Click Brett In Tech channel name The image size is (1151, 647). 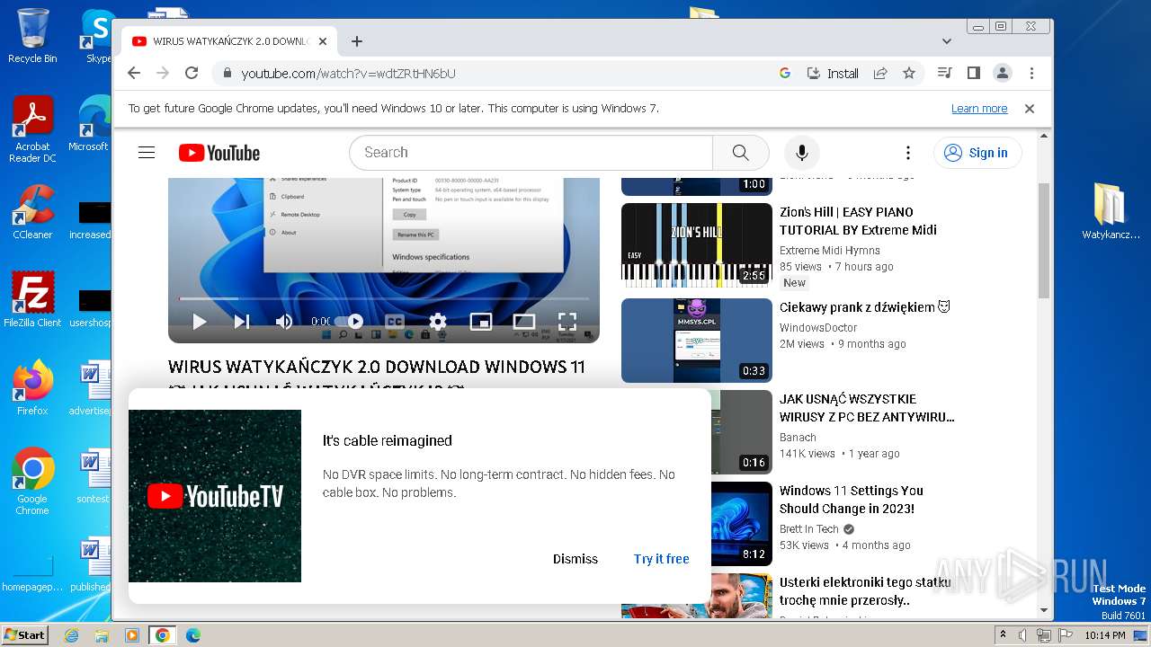(x=809, y=529)
